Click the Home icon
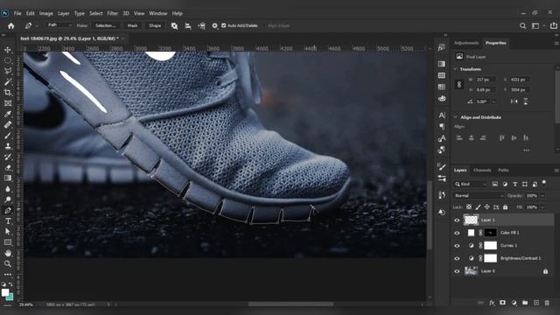Image resolution: width=560 pixels, height=315 pixels. tap(11, 25)
